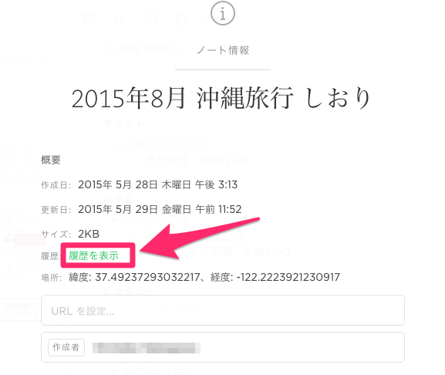The image size is (445, 375).
Task: Click the notebook icon beside 2015 沖縄旅行
Action: 107,49
